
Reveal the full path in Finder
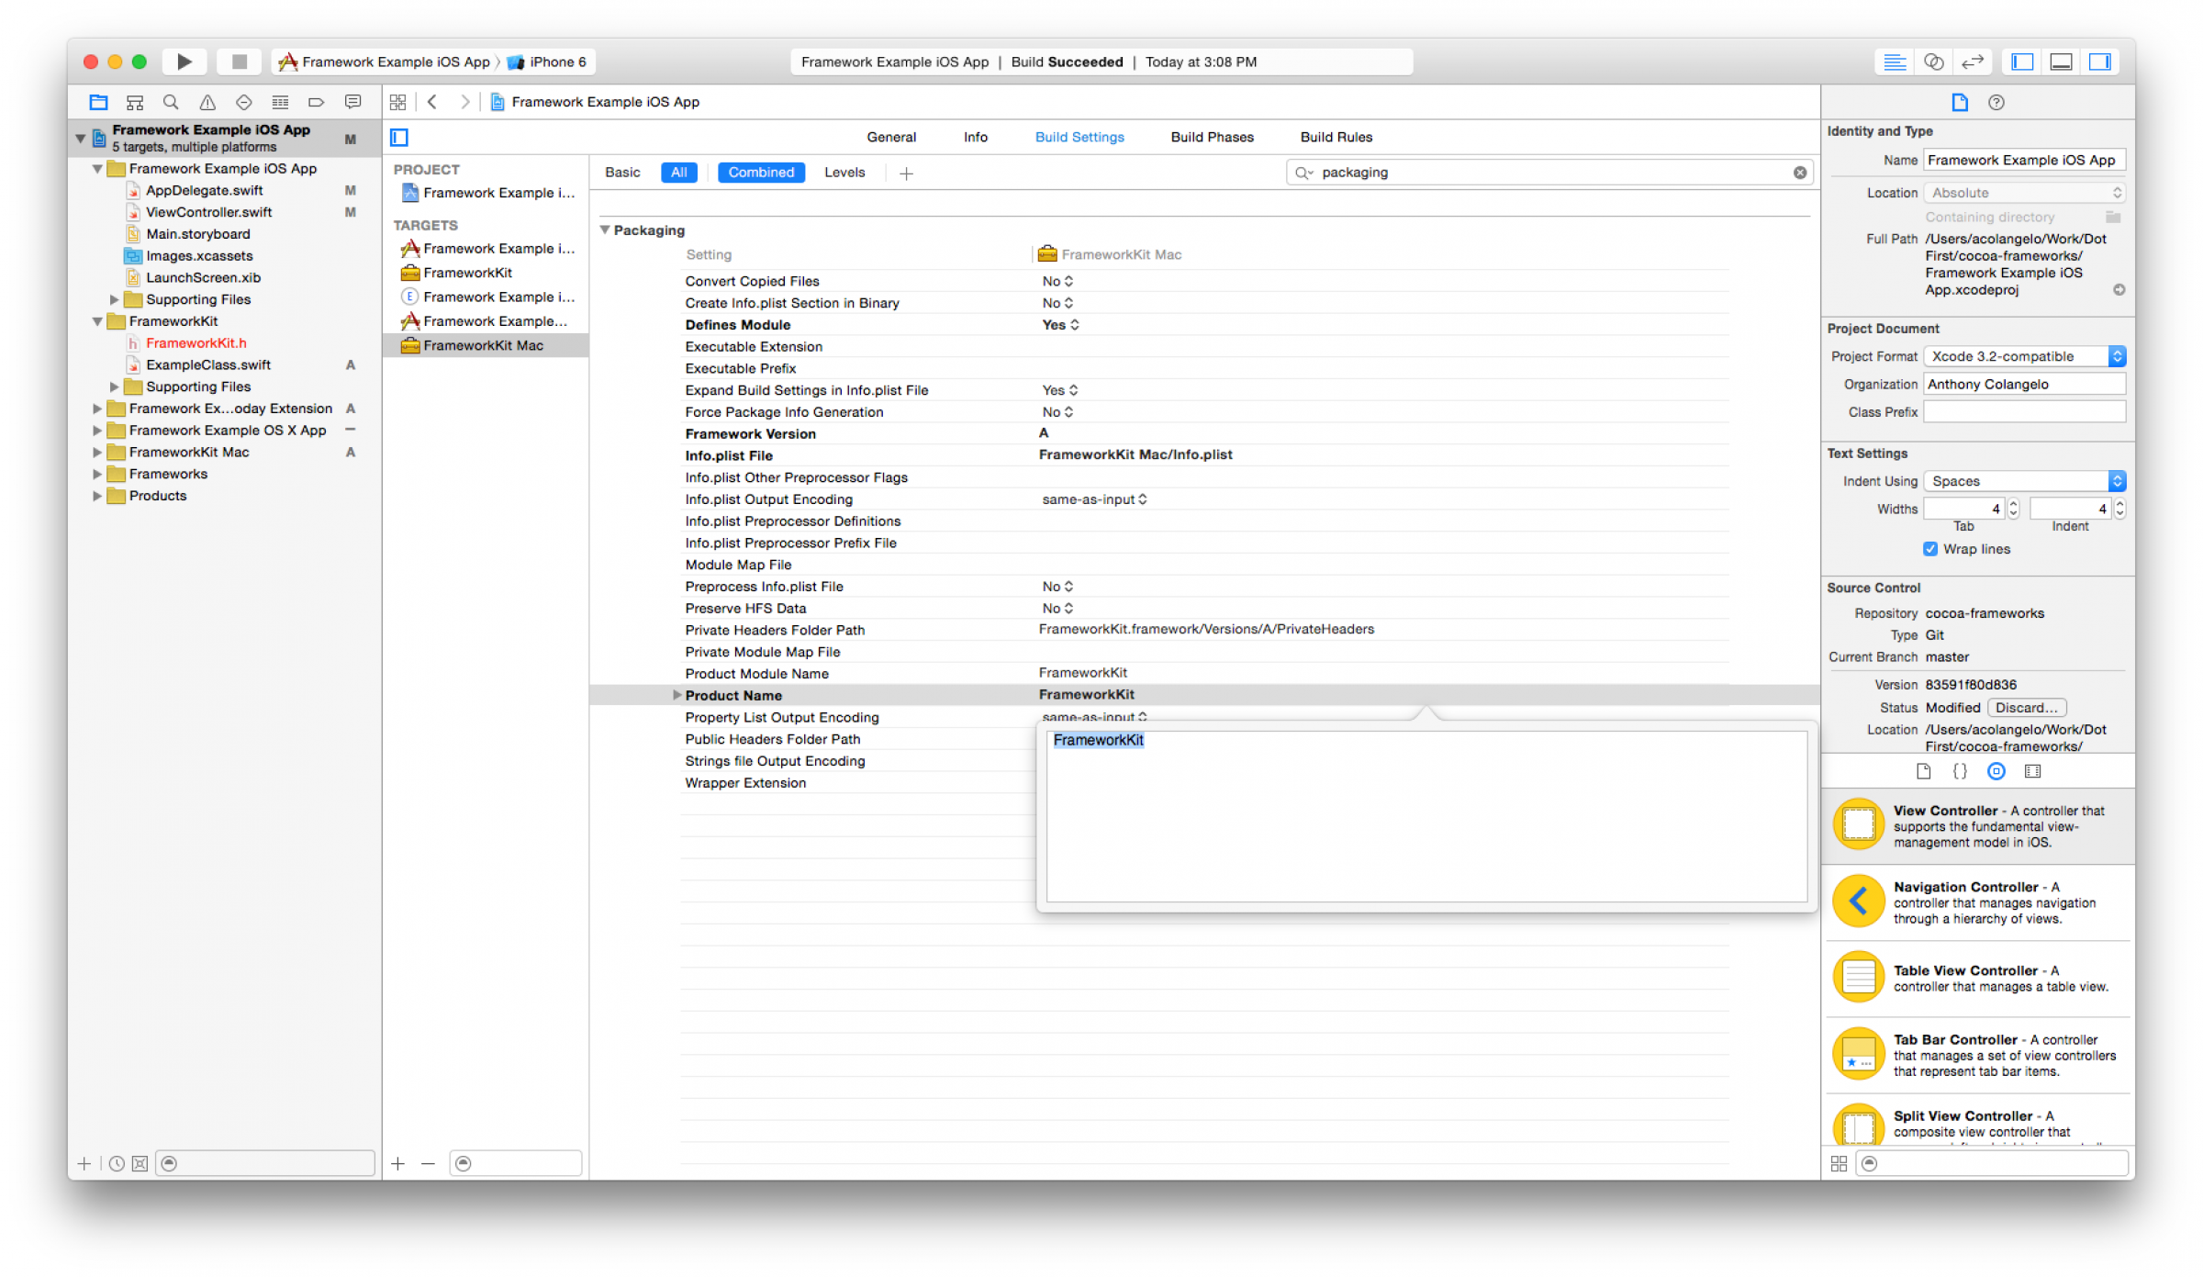tap(2119, 290)
